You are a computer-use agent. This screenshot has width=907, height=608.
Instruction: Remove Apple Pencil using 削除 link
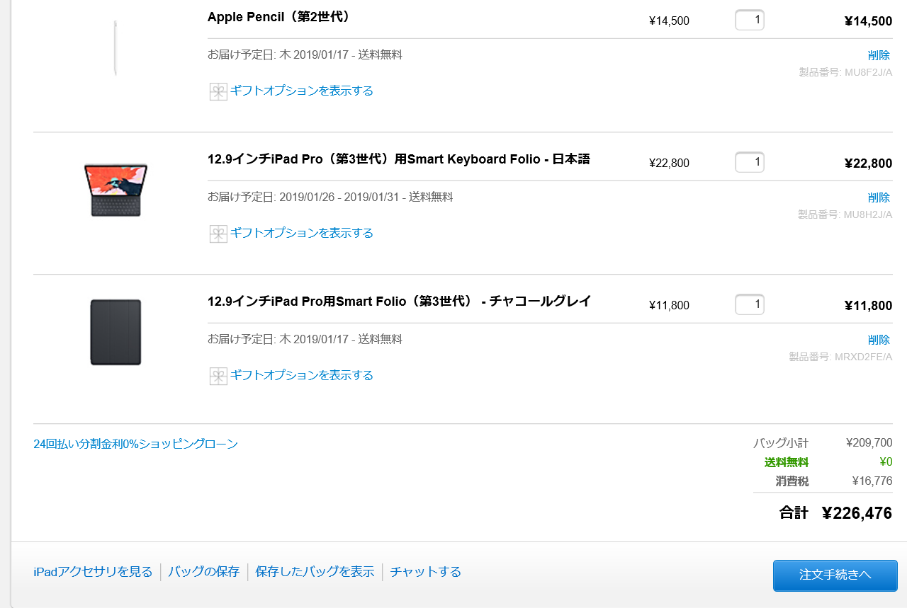tap(879, 55)
